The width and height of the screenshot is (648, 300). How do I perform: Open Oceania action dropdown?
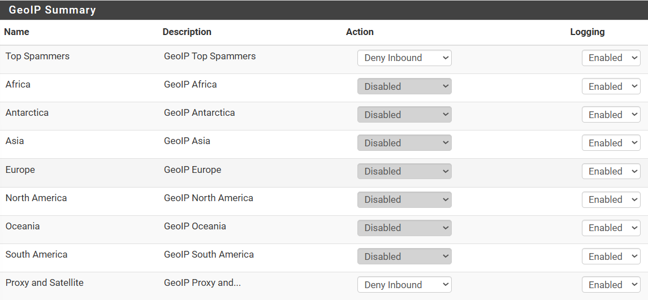click(x=404, y=228)
